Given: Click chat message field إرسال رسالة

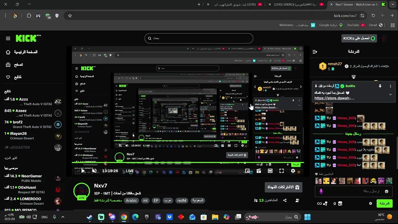Looking at the screenshot, I should click(354, 191).
